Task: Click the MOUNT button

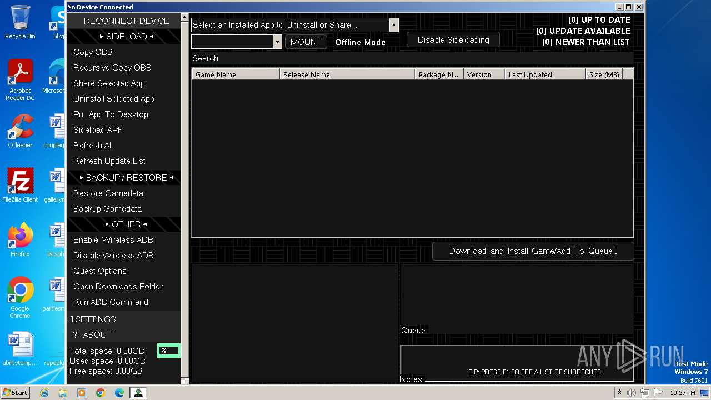Action: pos(306,42)
